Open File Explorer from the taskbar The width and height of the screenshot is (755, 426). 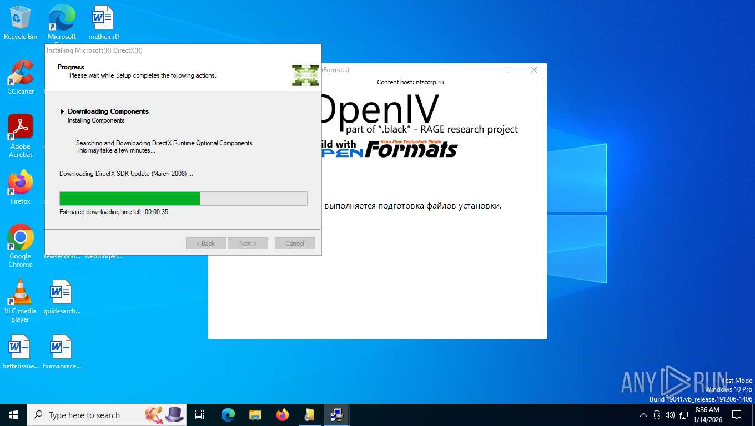[x=255, y=415]
